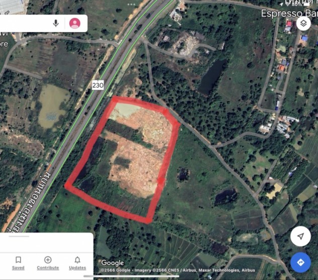Tap the location arrow compass button
Viewport: 318px width, 280px height.
pyautogui.click(x=300, y=236)
